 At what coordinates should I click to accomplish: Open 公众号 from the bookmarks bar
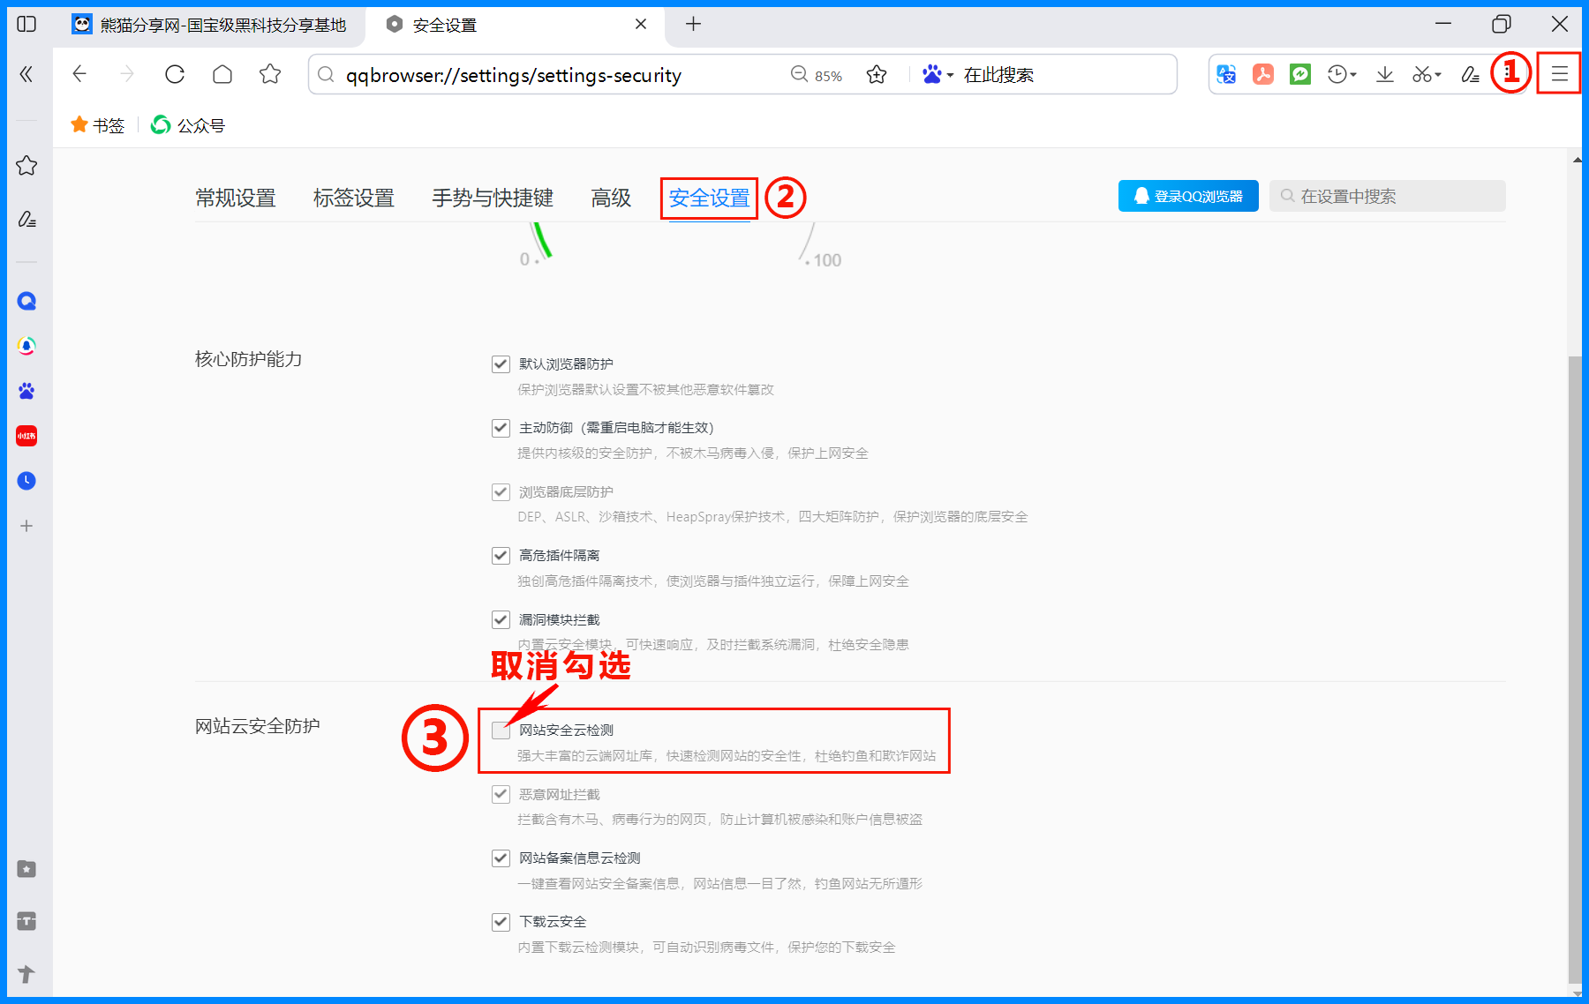(x=188, y=124)
